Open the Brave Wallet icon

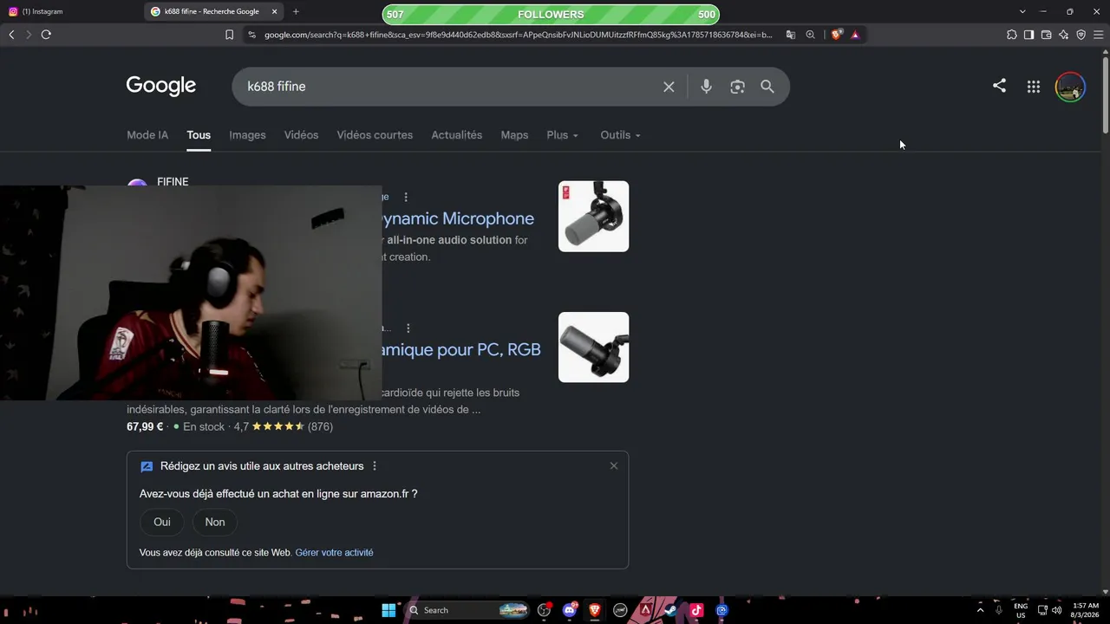coord(1046,35)
